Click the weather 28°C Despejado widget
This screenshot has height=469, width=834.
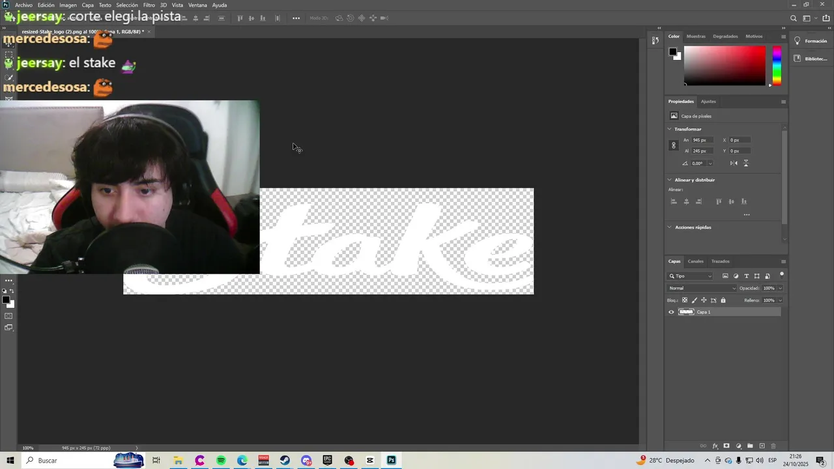click(665, 461)
